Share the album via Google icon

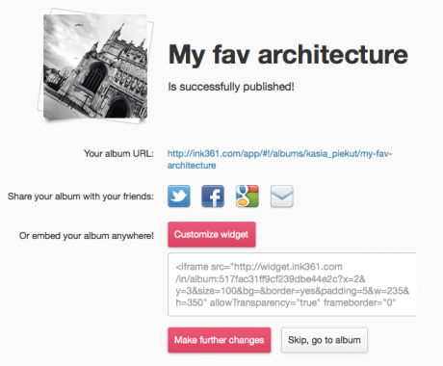pos(248,196)
